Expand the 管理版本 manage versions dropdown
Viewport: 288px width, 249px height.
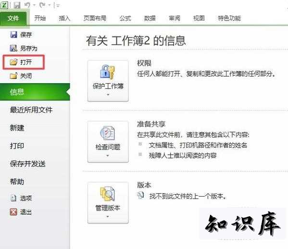coord(108,203)
